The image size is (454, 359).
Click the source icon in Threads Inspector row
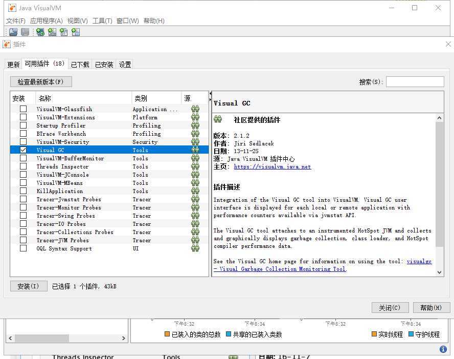coord(195,166)
